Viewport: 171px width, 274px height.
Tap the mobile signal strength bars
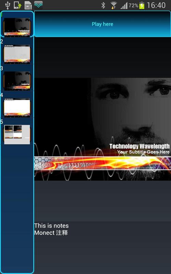[x=124, y=6]
